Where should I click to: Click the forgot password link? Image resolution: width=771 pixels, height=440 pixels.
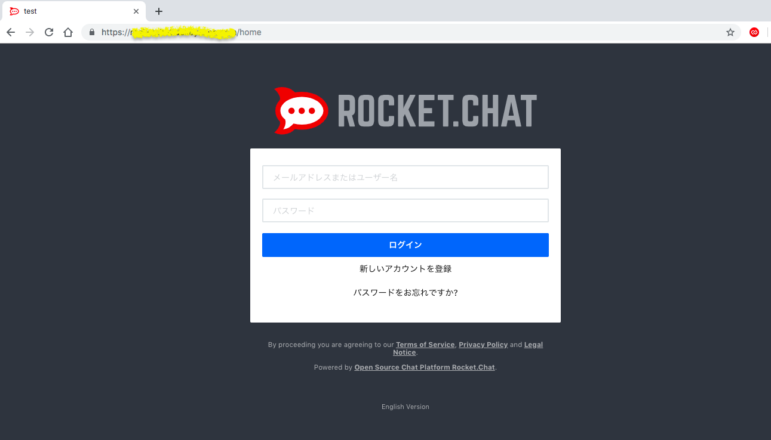tap(405, 292)
